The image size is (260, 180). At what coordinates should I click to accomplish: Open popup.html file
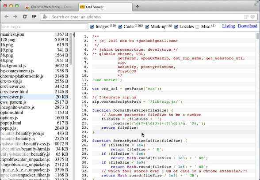[x=34, y=123]
